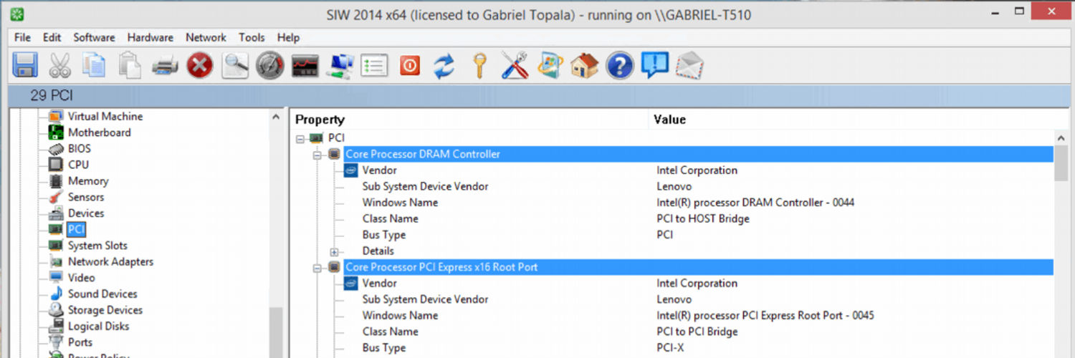The width and height of the screenshot is (1075, 358).
Task: Click the PCI Express Root Port - 0045 value
Action: point(765,316)
